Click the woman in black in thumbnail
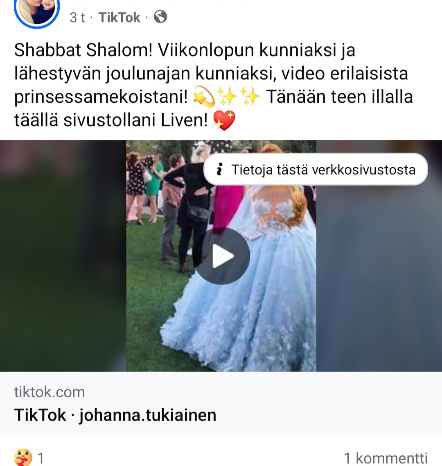Screen dimensions: 442x466 click(x=190, y=208)
